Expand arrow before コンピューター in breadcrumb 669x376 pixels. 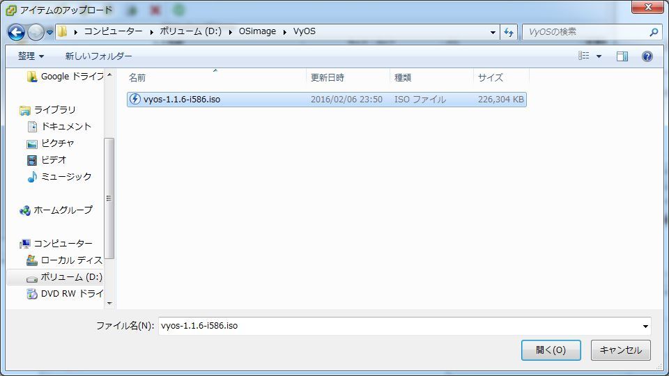pyautogui.click(x=76, y=32)
